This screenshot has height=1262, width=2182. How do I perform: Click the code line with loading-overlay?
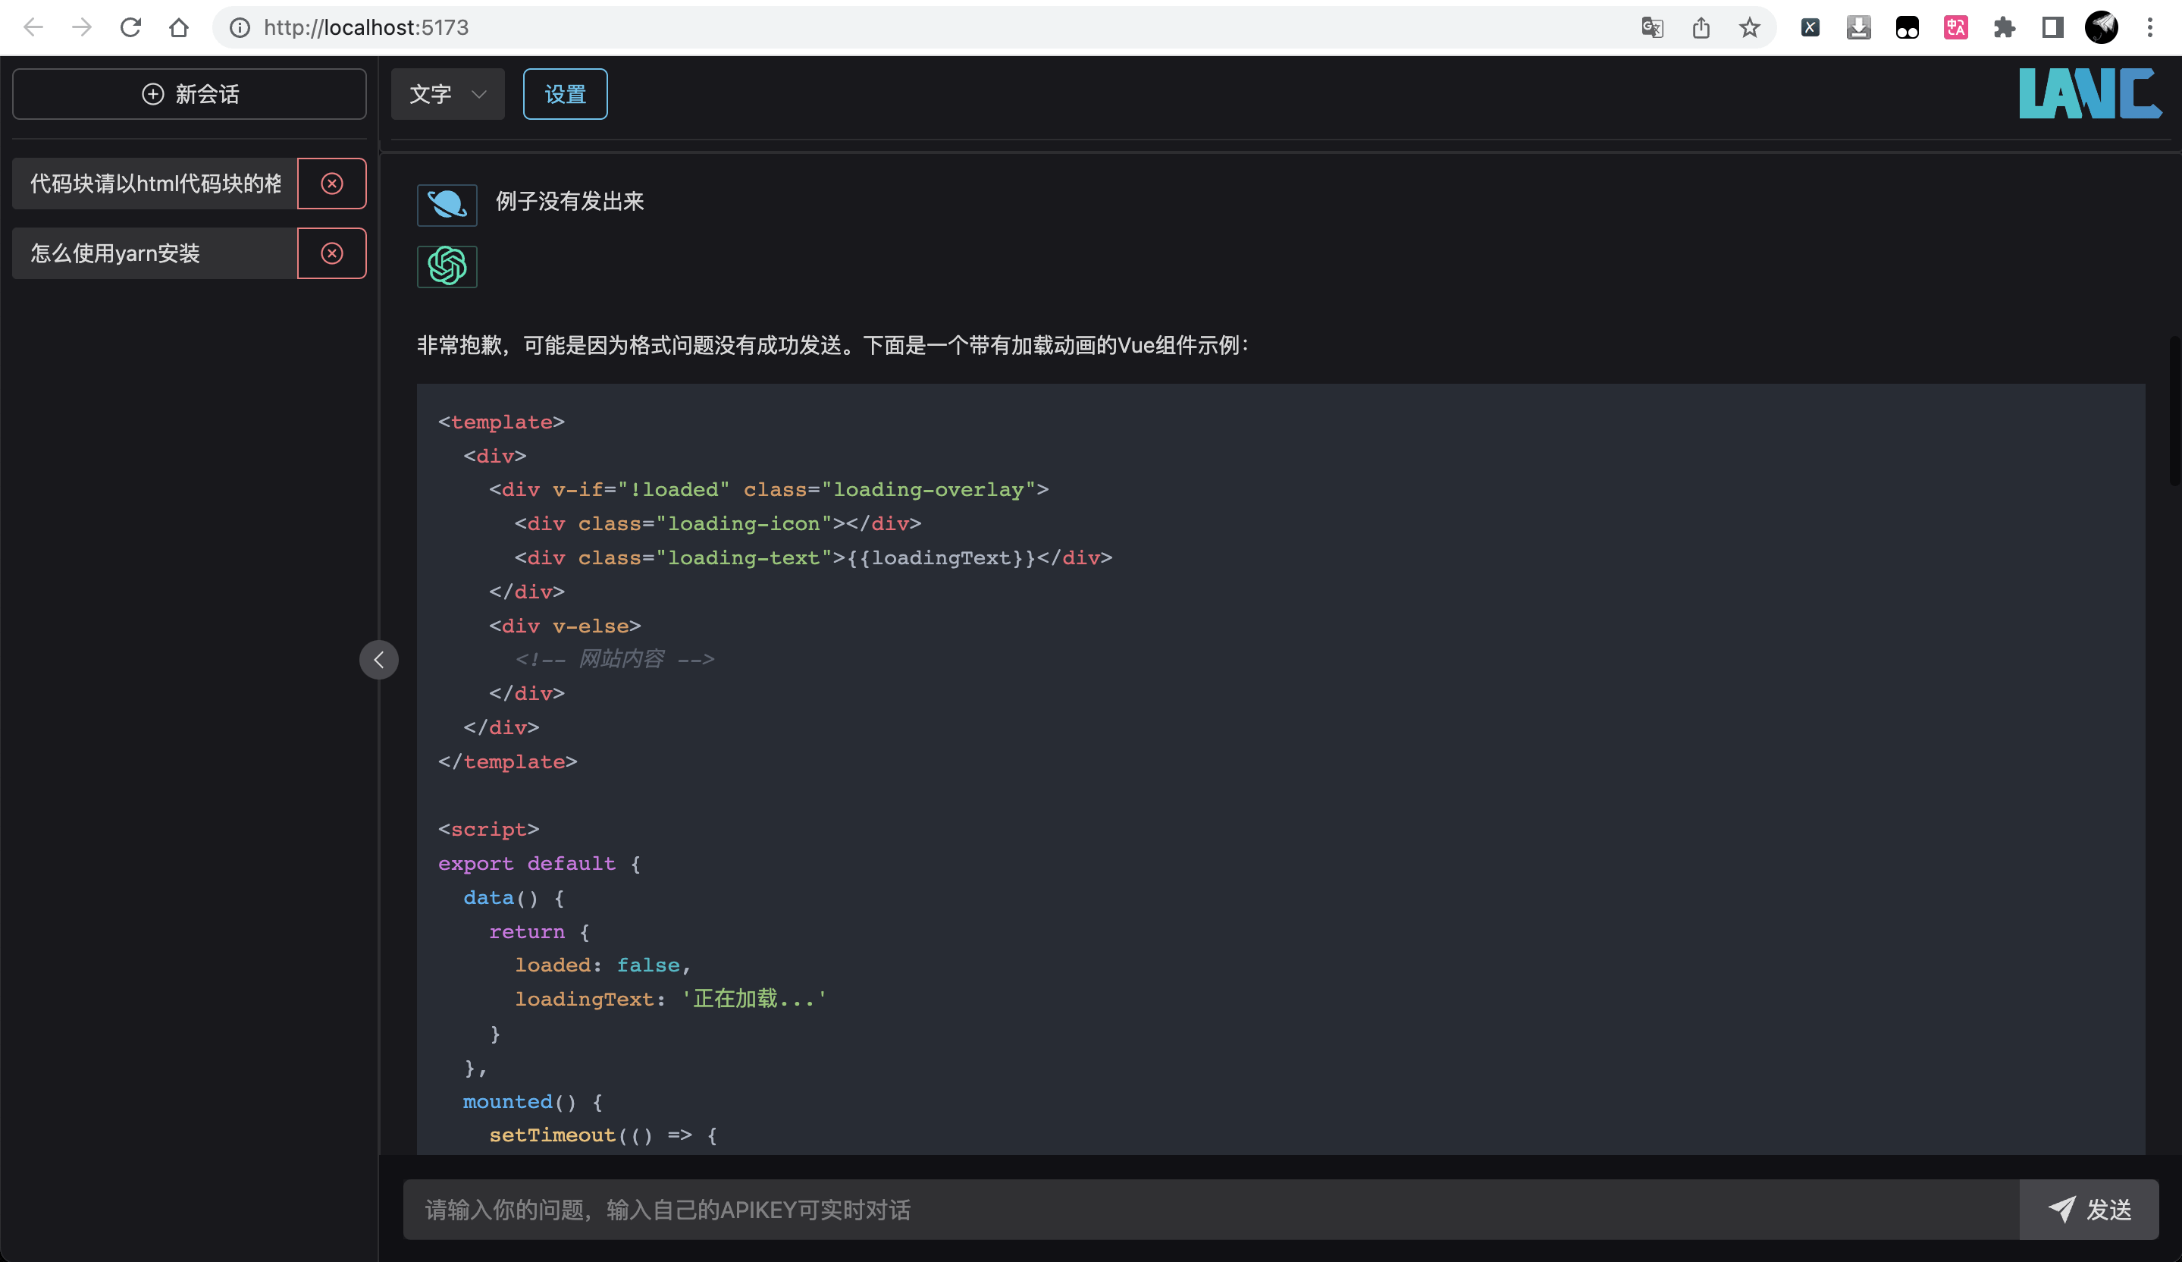(769, 489)
